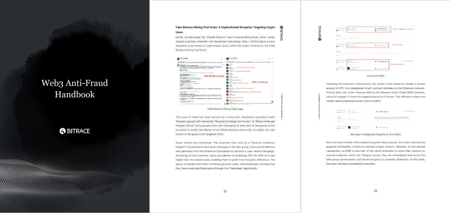Click the red 'Fake Binance group' annotation
The image size is (450, 213).
click(x=214, y=76)
